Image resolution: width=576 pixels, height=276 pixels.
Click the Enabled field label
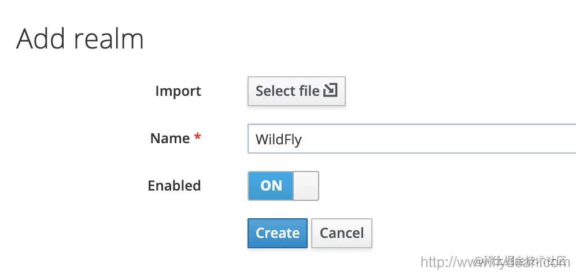tap(174, 186)
